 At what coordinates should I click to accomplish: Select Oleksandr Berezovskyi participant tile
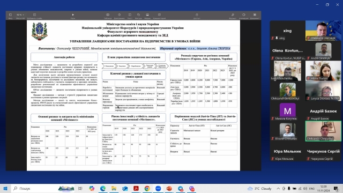coord(287,91)
